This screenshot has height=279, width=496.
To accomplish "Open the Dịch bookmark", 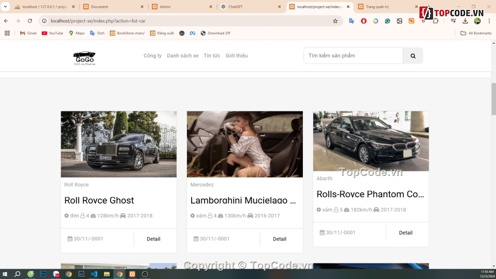I will 98,33.
